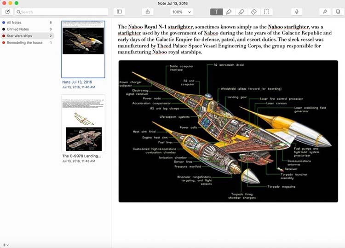Select the Highlighter tool

point(241,12)
